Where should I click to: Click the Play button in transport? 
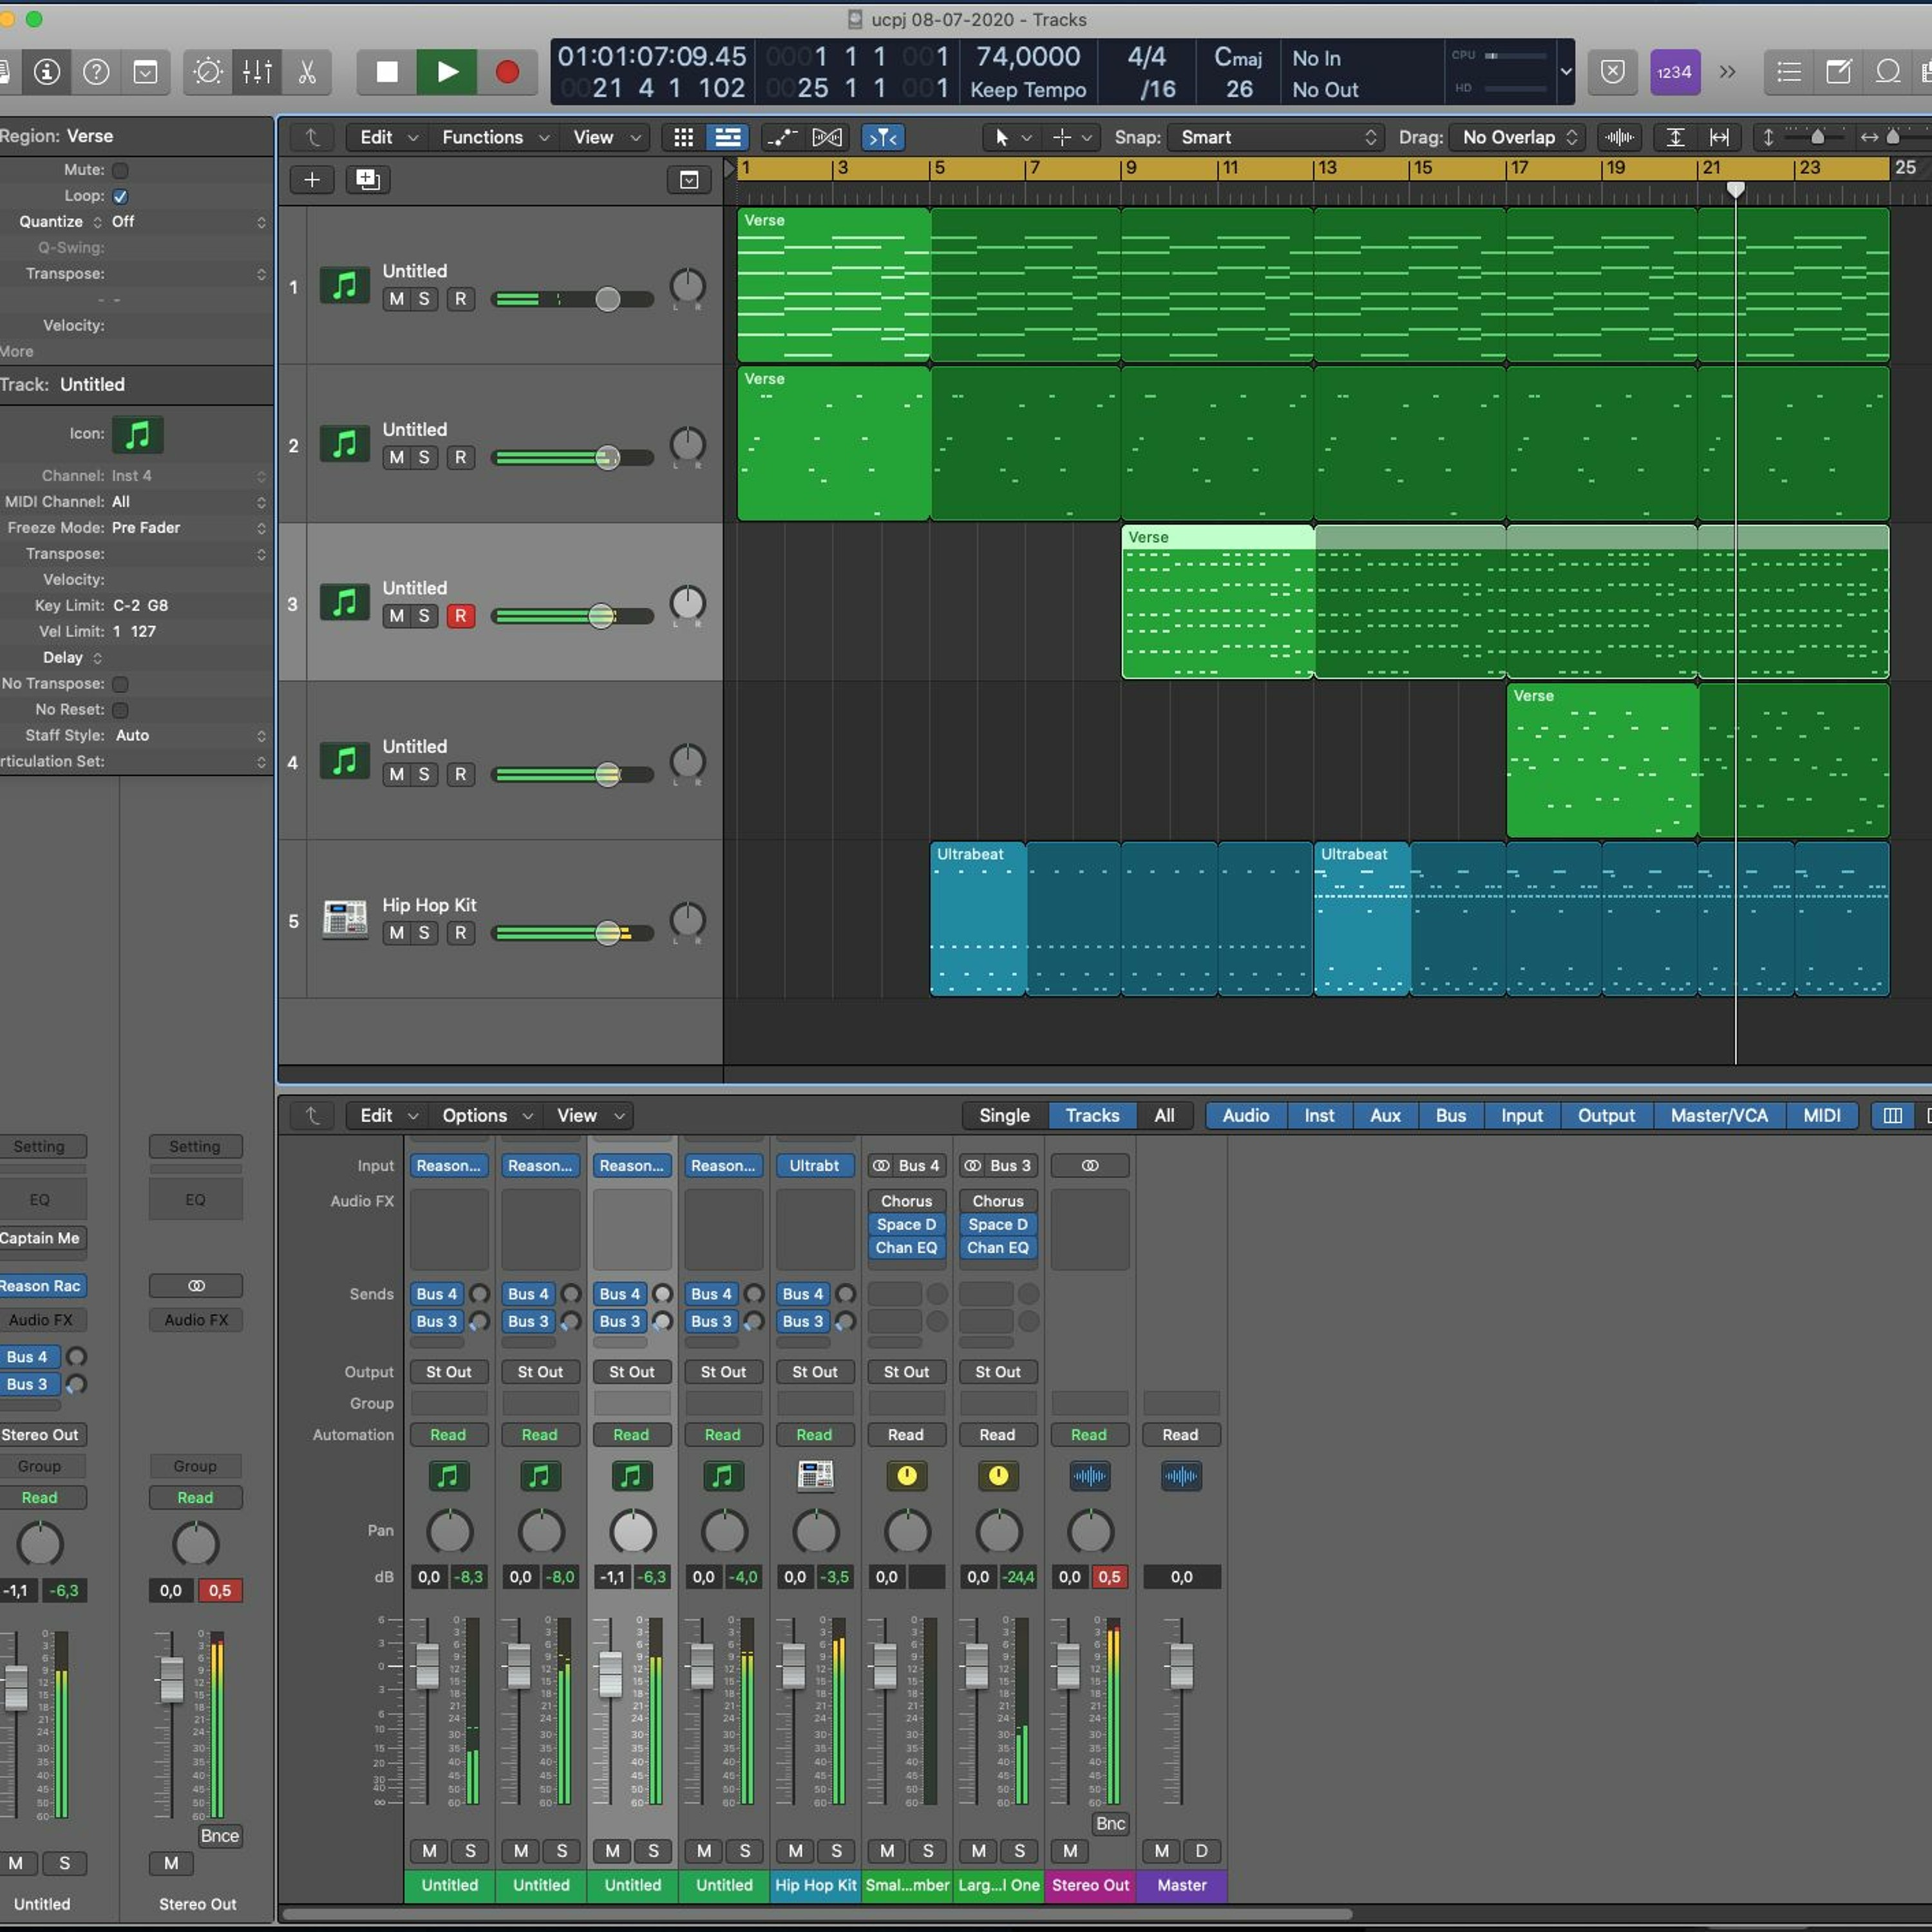[x=447, y=72]
